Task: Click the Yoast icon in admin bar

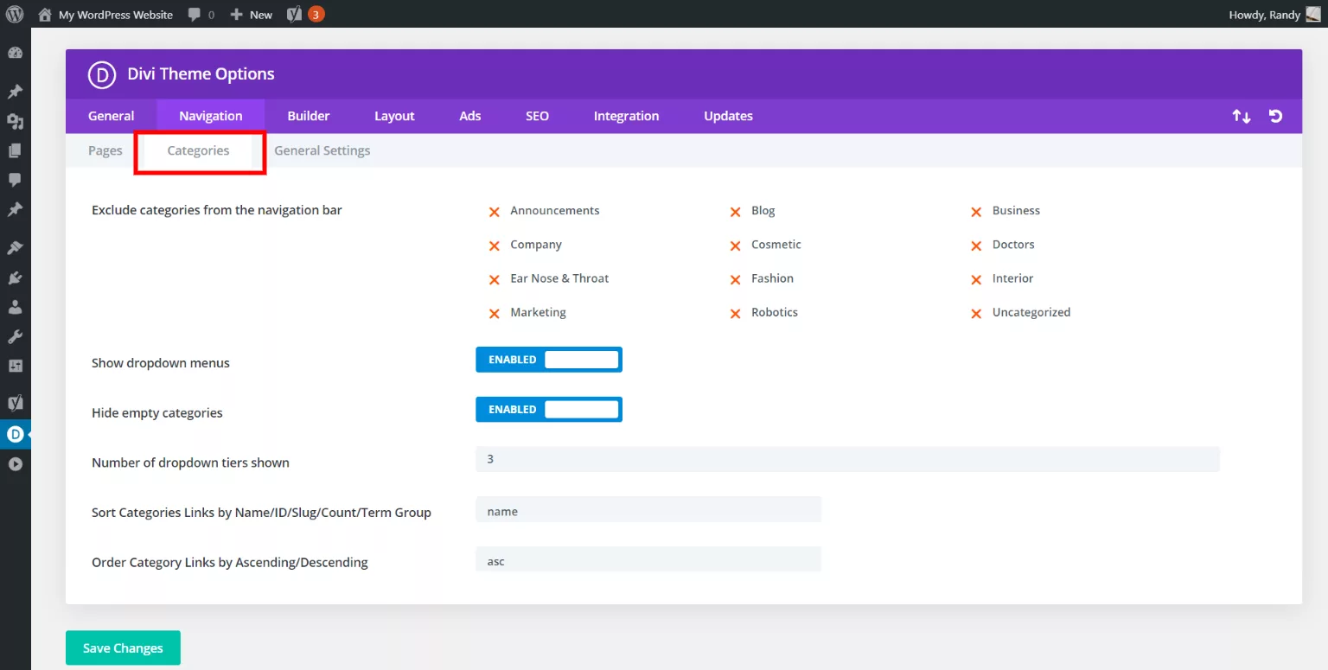Action: click(294, 15)
